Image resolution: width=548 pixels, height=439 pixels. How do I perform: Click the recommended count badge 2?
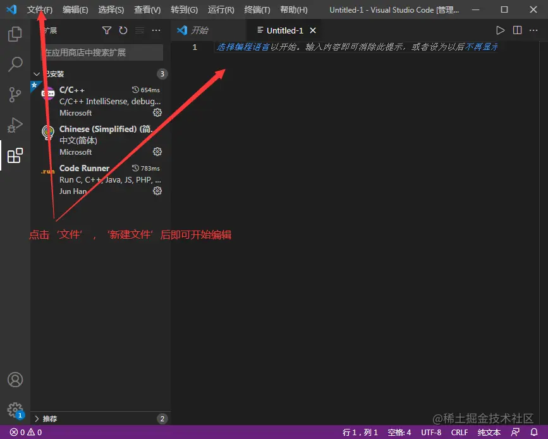click(162, 419)
